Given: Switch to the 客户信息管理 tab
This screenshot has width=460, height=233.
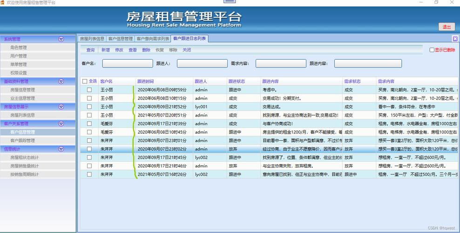Looking at the screenshot, I should tap(120, 39).
